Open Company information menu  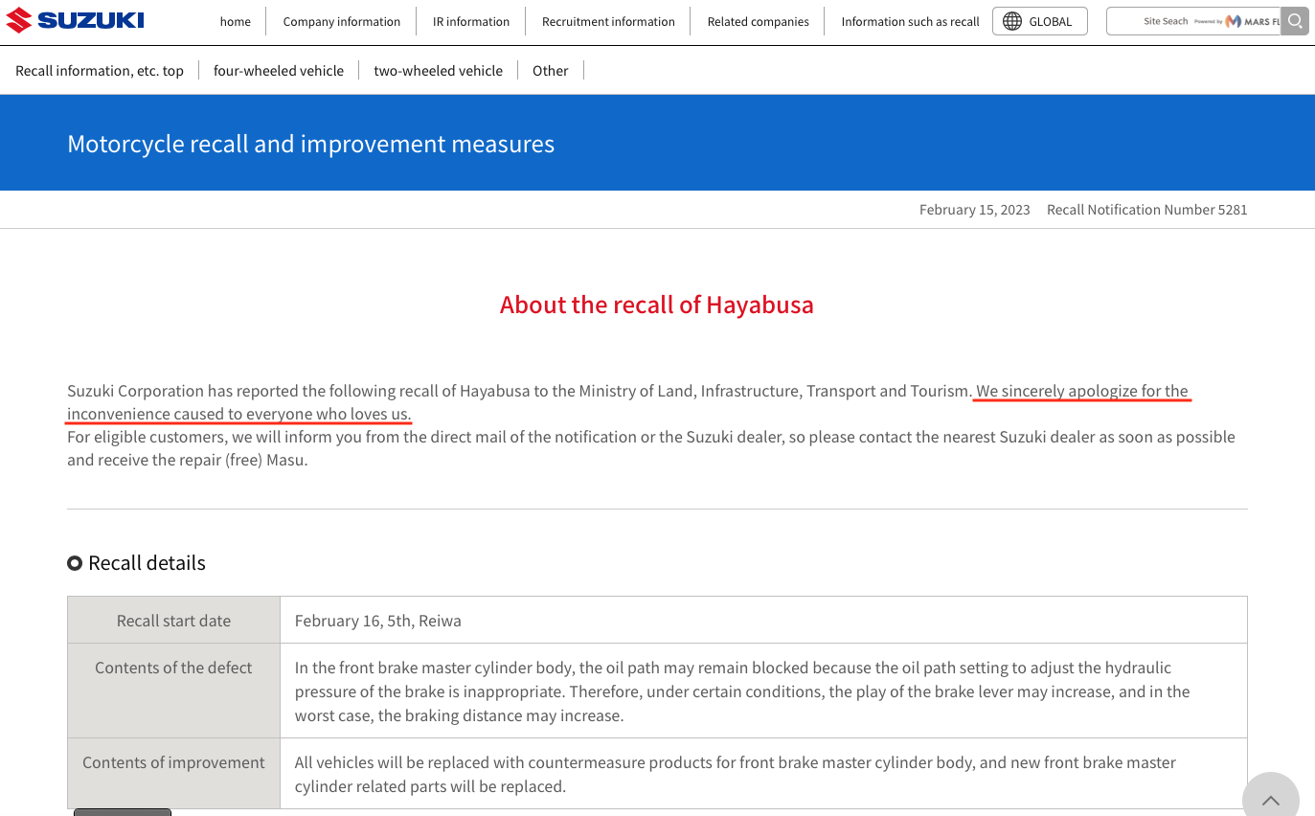(342, 21)
